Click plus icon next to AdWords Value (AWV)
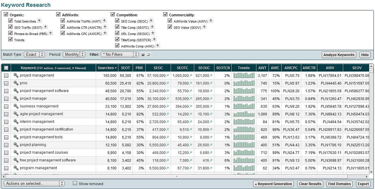This screenshot has height=189, width=375. point(211,20)
